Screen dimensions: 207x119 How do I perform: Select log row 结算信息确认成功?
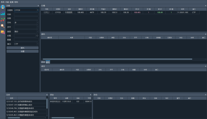26,105
